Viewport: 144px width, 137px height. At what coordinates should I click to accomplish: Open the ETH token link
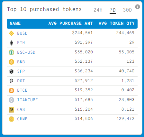tap(21, 43)
